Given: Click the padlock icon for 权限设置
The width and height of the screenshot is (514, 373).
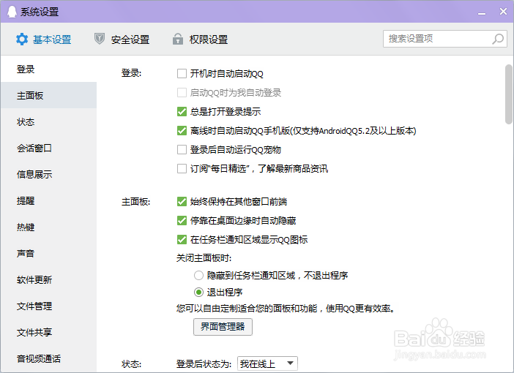Looking at the screenshot, I should tap(178, 39).
